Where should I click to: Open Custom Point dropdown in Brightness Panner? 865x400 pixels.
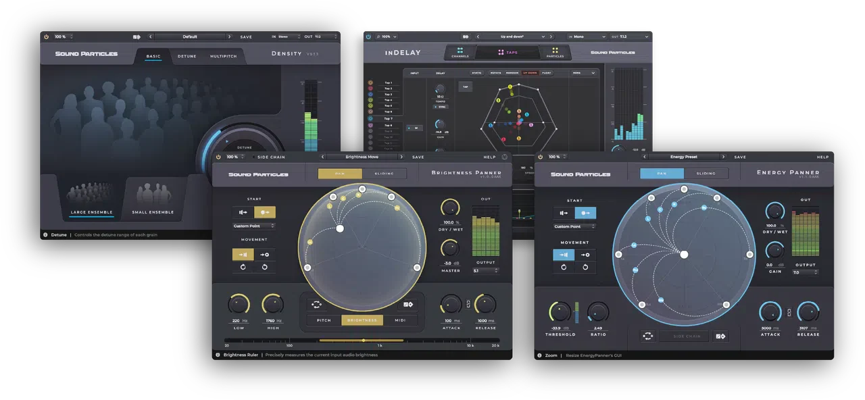coord(253,226)
